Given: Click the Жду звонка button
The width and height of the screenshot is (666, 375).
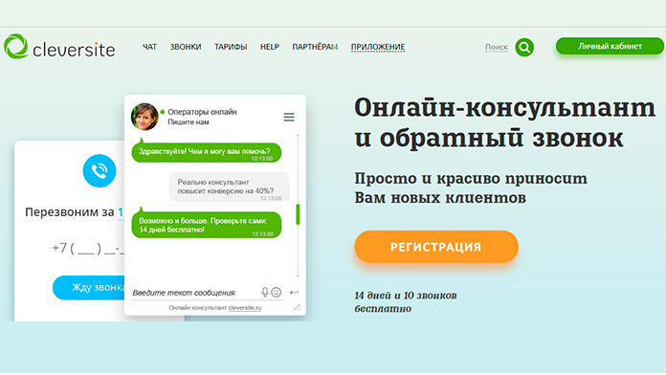Looking at the screenshot, I should 89,288.
